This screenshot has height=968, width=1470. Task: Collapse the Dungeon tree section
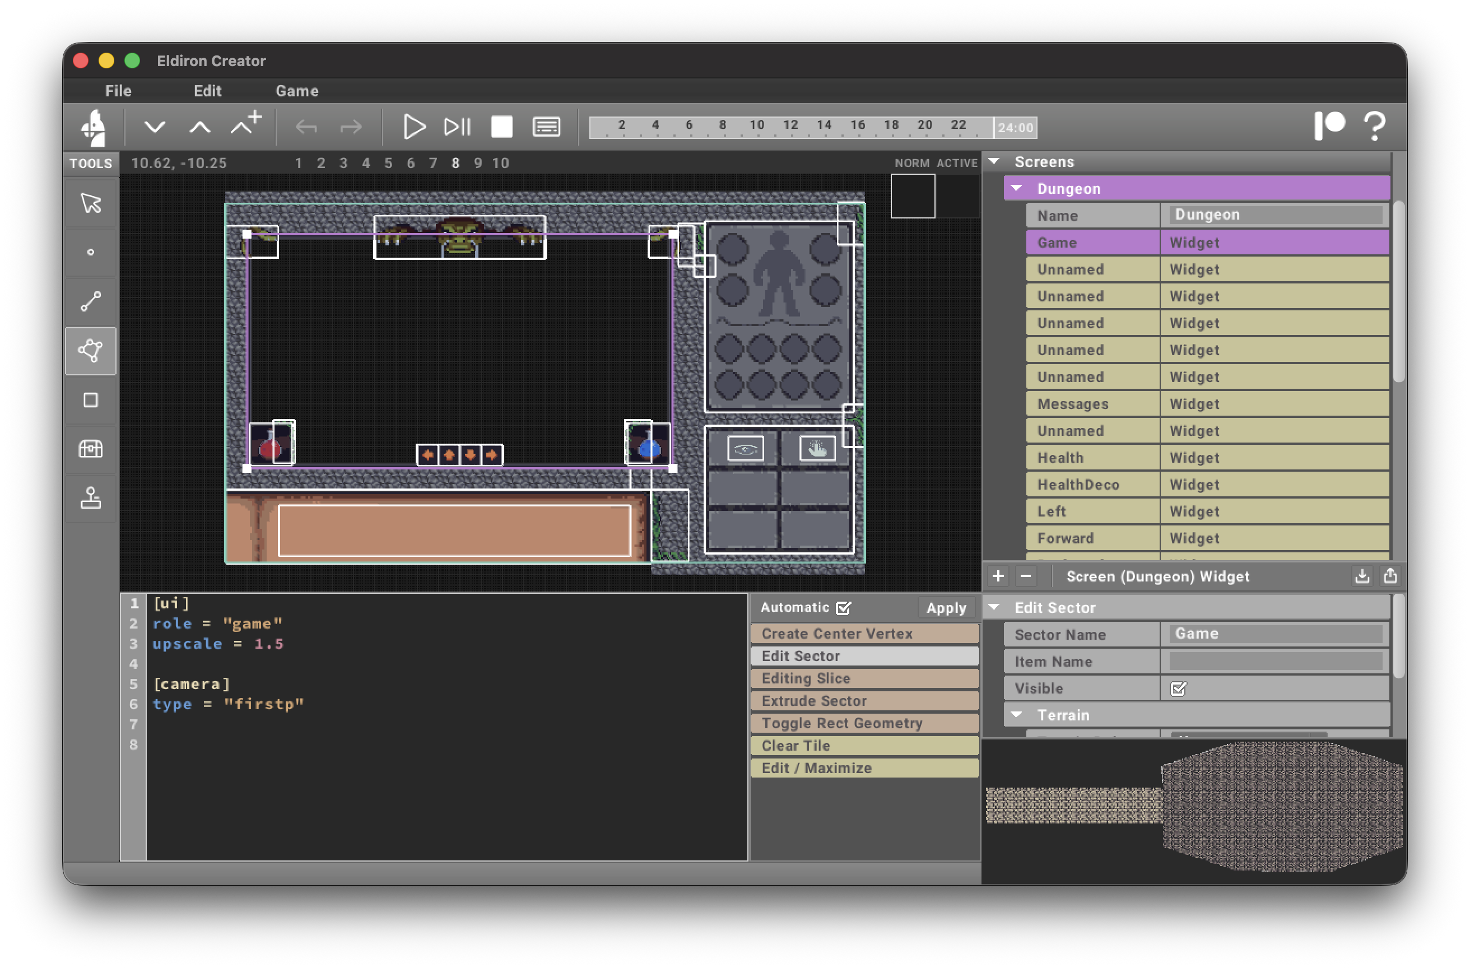point(1016,188)
